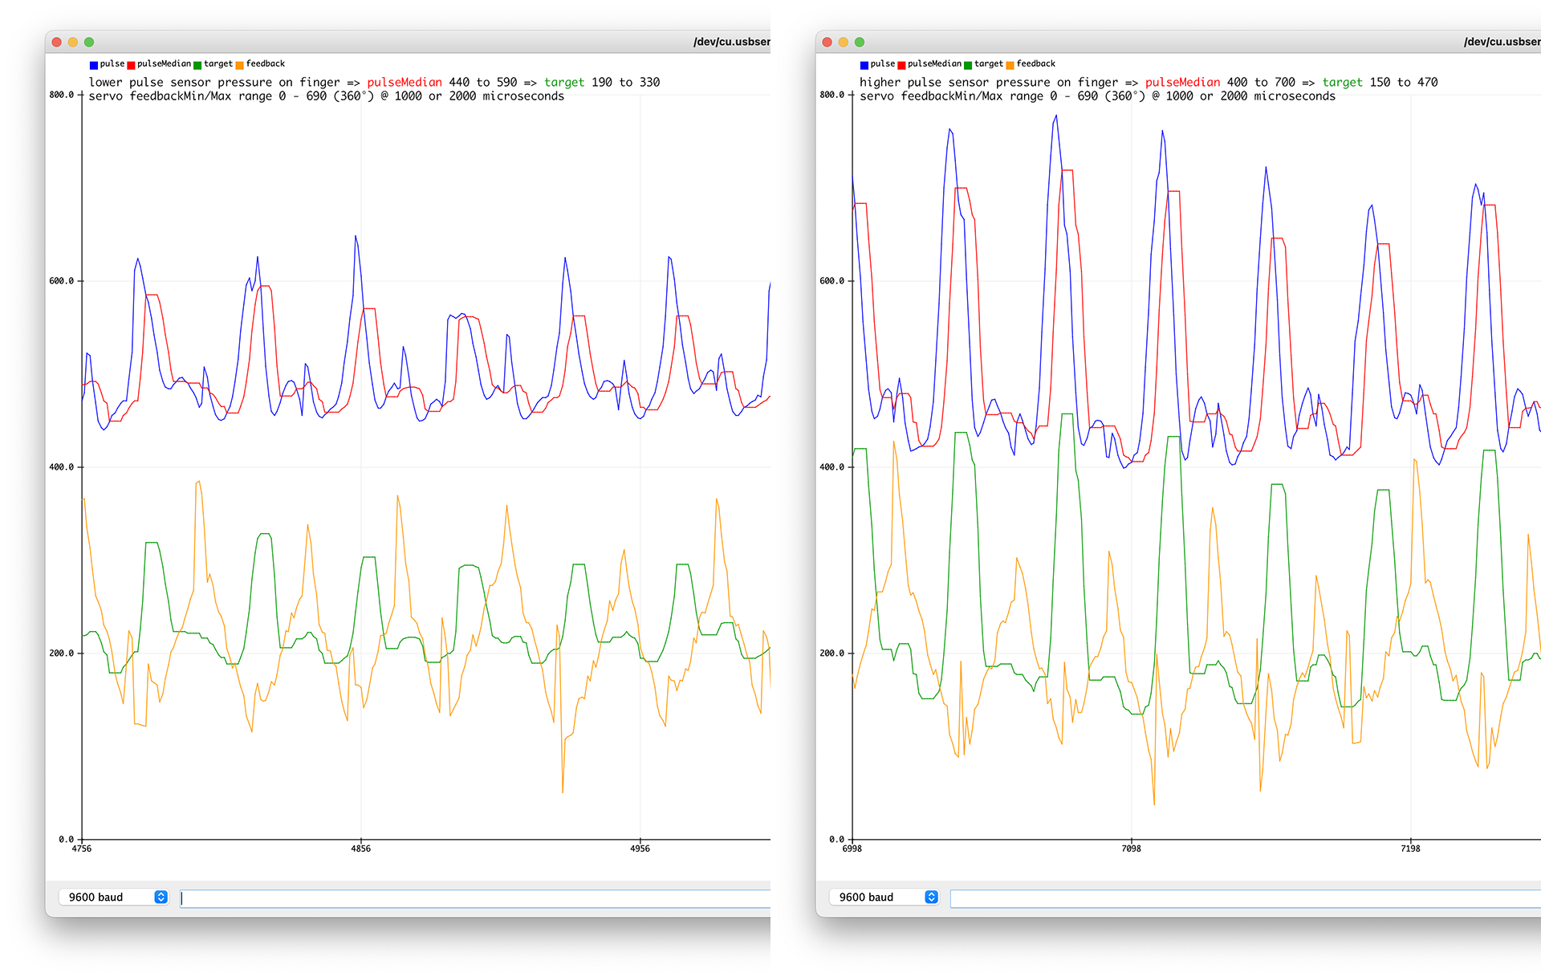
Task: Maximize the left plotter window with green button
Action: [x=89, y=42]
